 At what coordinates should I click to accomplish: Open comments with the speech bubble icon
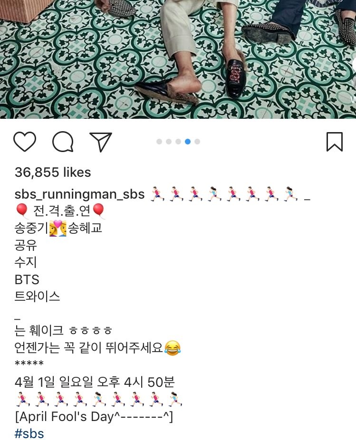[63, 142]
